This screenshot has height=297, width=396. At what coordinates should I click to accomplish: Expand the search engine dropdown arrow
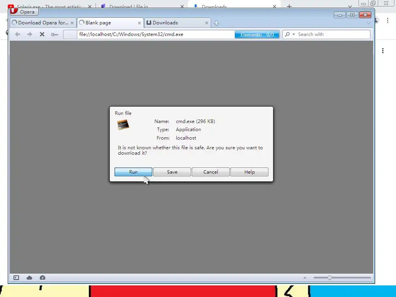pyautogui.click(x=294, y=34)
